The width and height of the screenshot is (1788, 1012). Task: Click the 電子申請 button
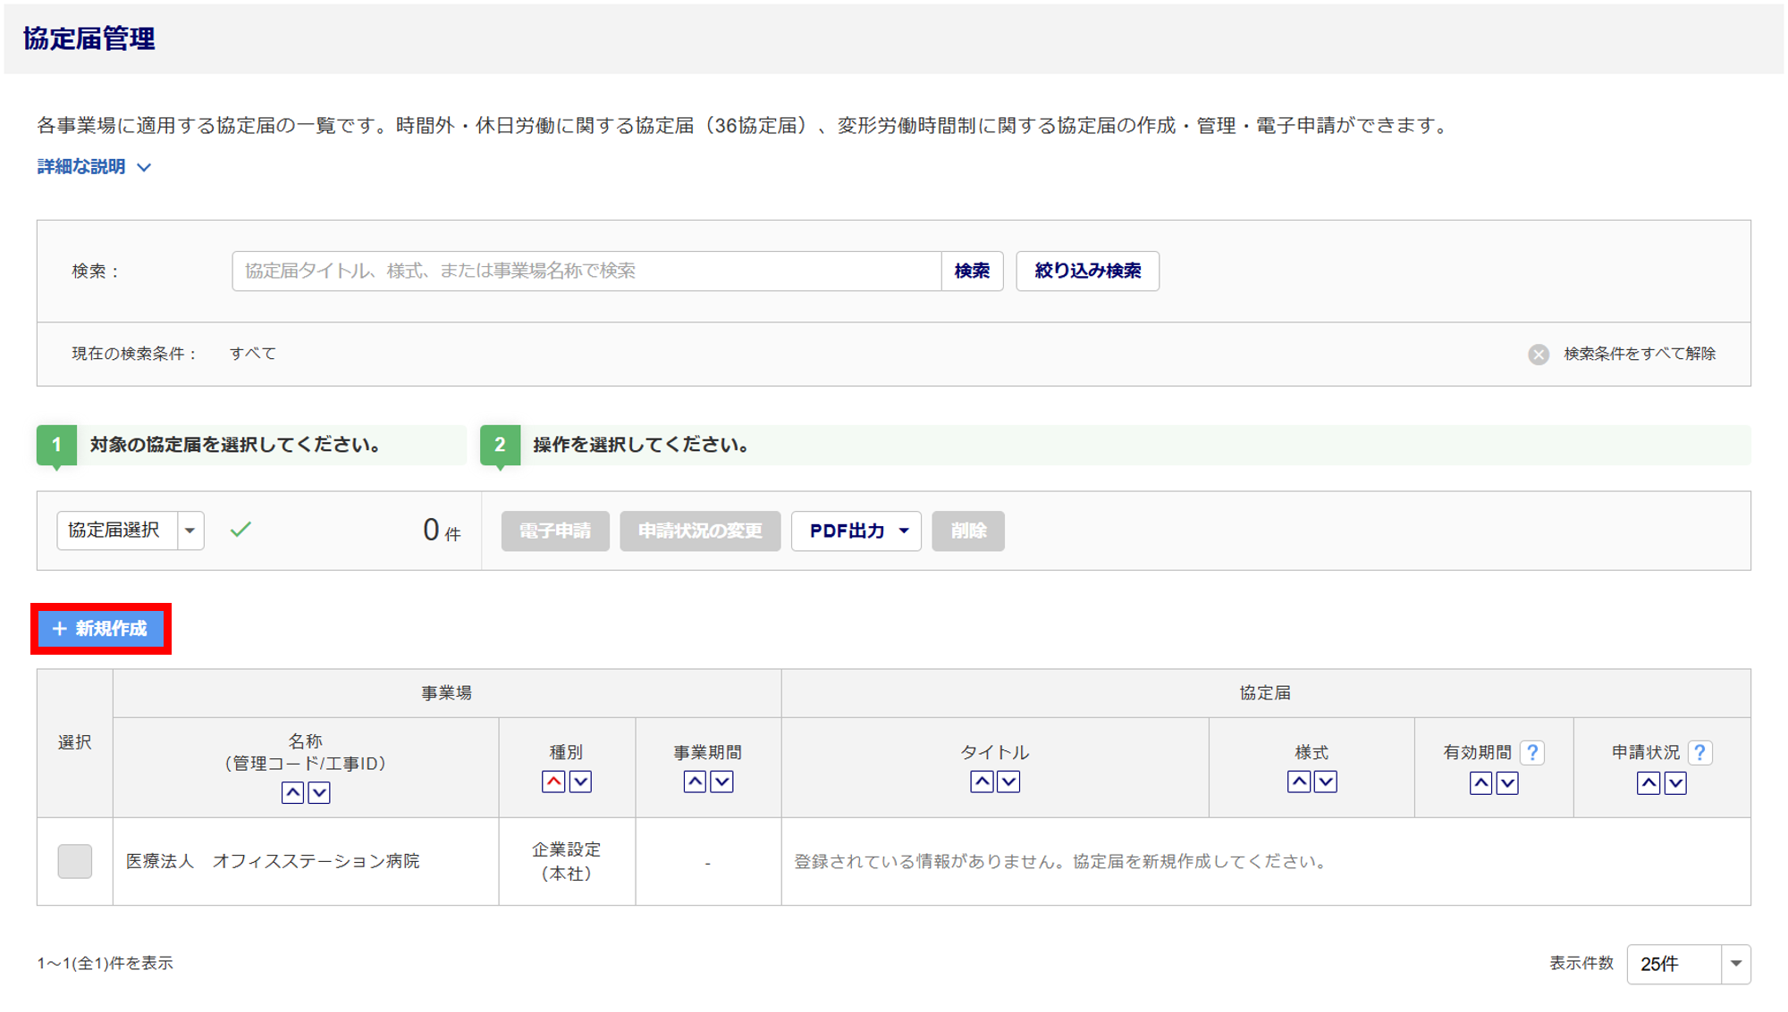tap(555, 531)
